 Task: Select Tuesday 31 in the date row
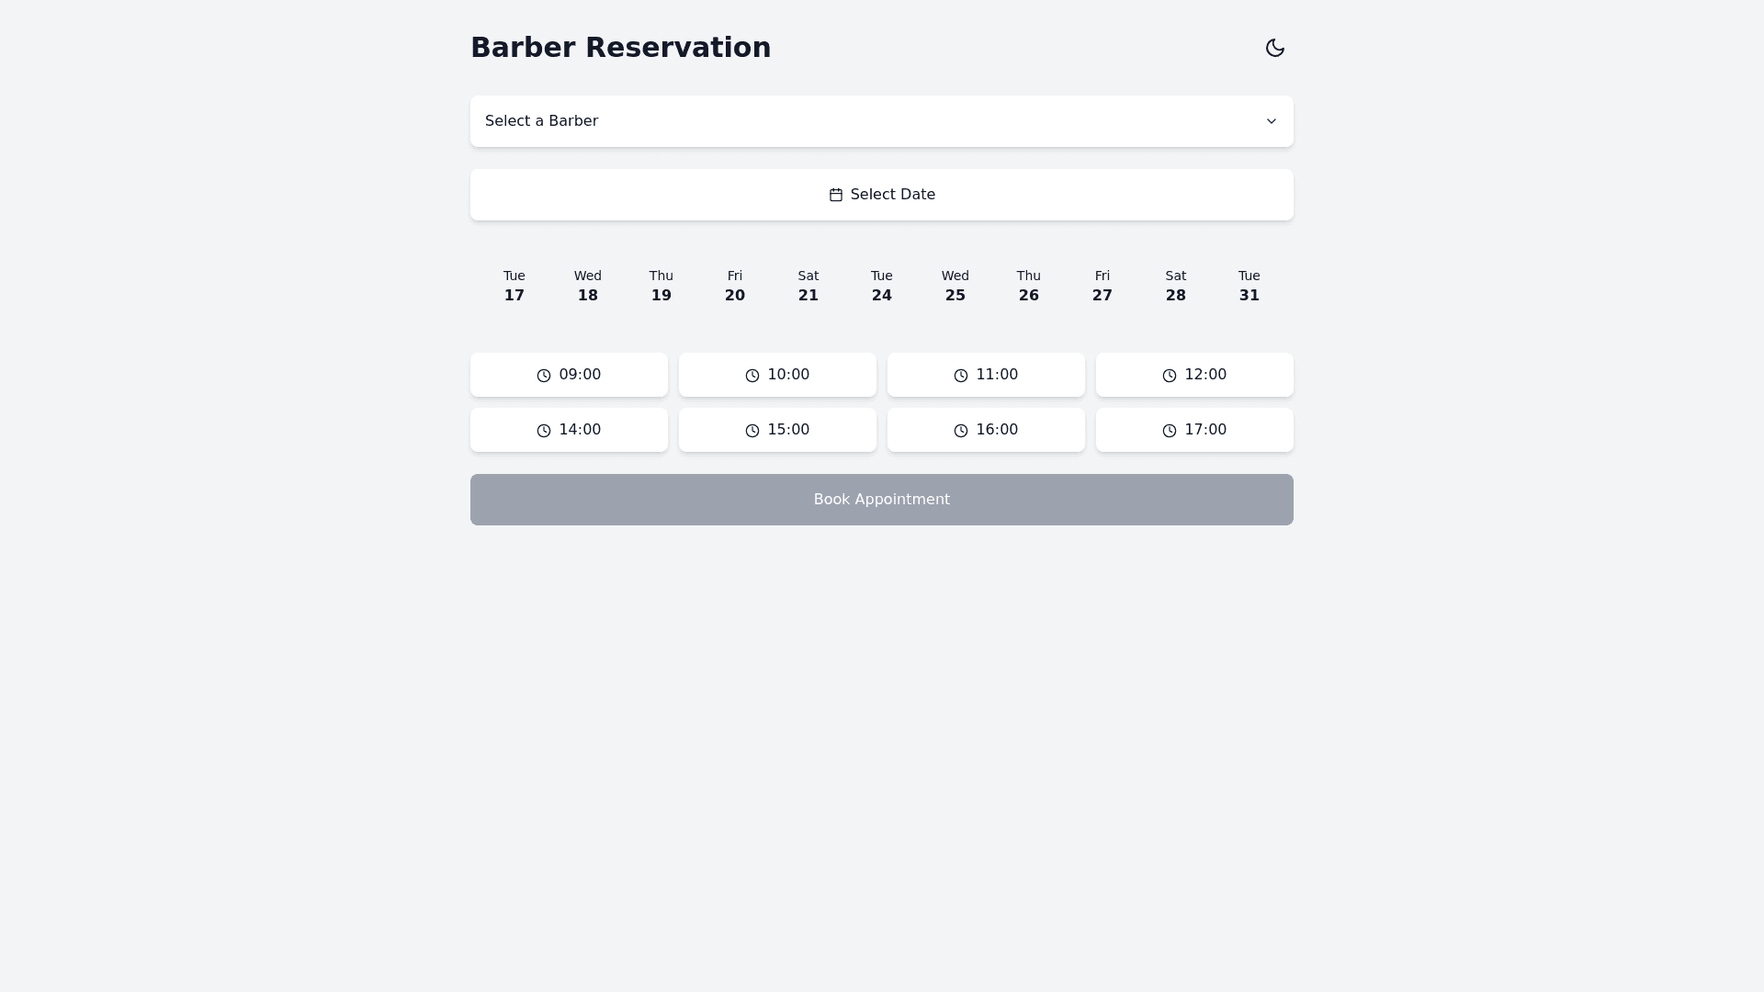click(1249, 287)
